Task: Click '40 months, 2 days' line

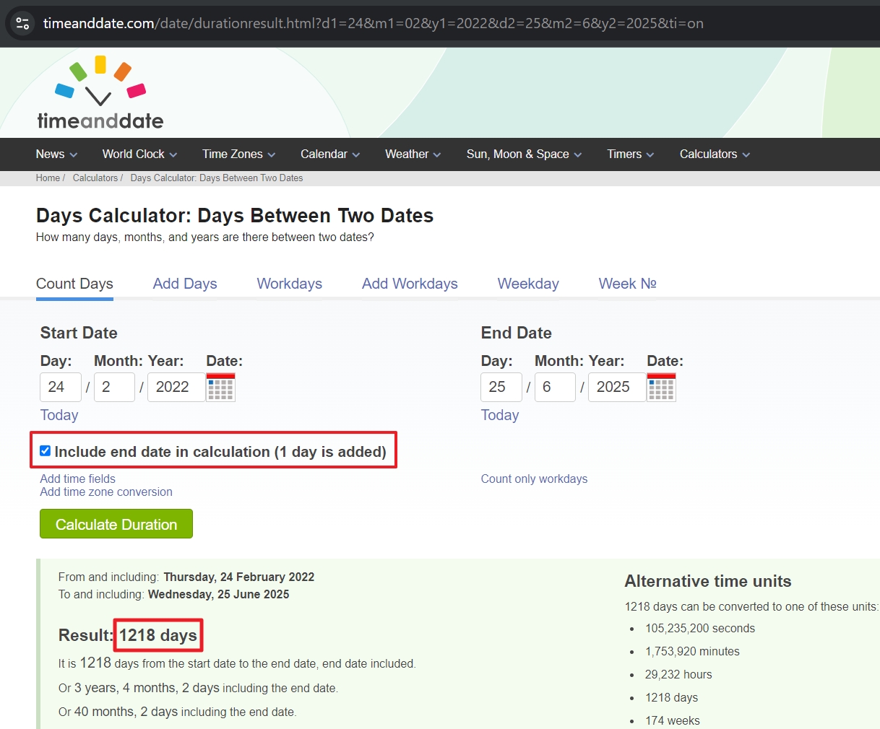Action: (x=178, y=712)
